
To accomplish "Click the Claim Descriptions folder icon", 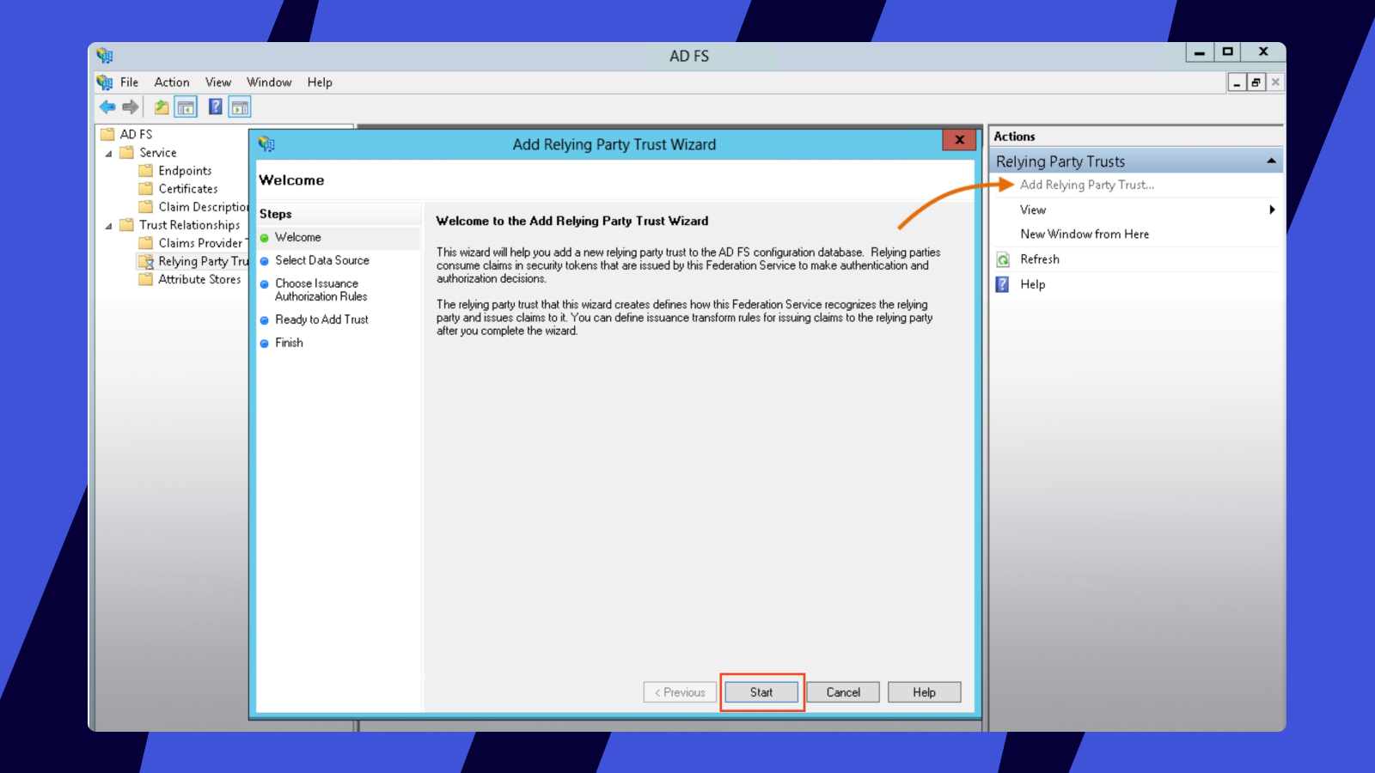I will click(145, 207).
